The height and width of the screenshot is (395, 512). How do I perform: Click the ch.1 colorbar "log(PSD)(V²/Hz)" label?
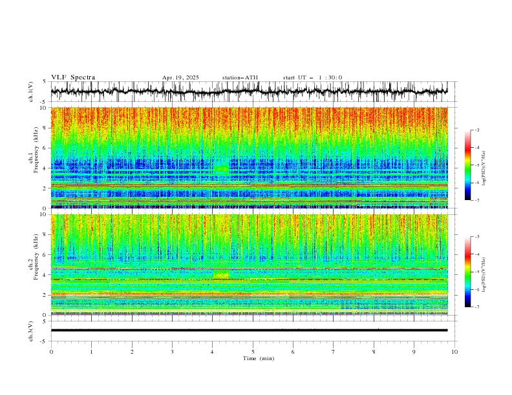click(484, 168)
